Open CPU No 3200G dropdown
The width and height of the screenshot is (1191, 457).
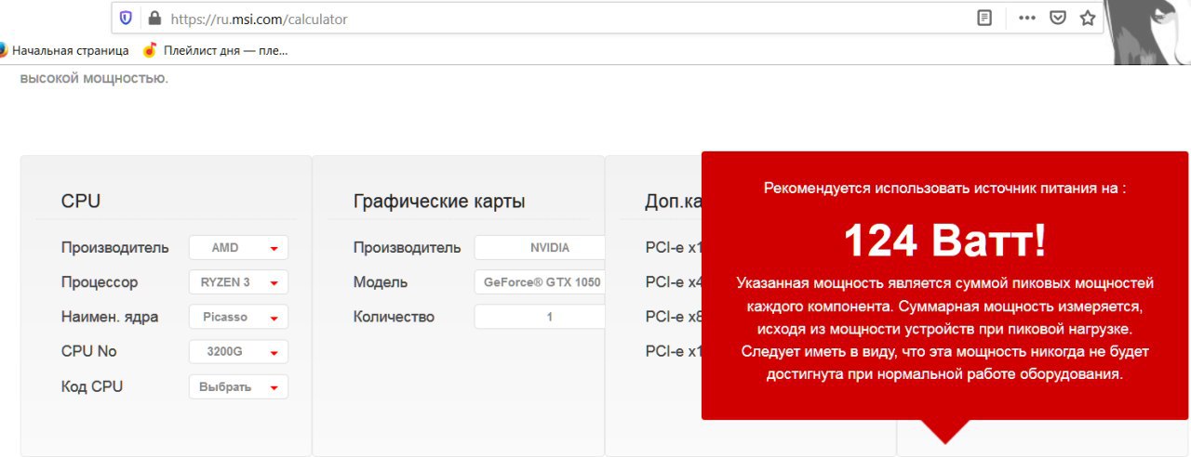[238, 352]
